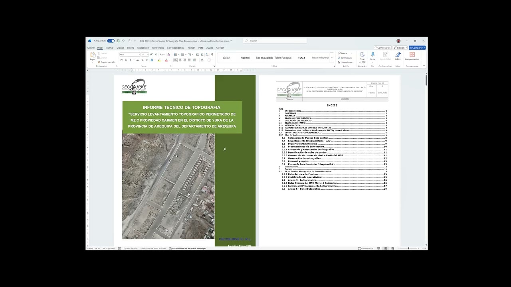Click the Compartir button
The image size is (511, 287).
click(417, 48)
